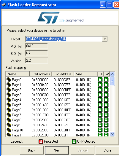Screen dimensions: 119x156
Task: Click Page1 read protection lock icon
Action: [x=100, y=85]
